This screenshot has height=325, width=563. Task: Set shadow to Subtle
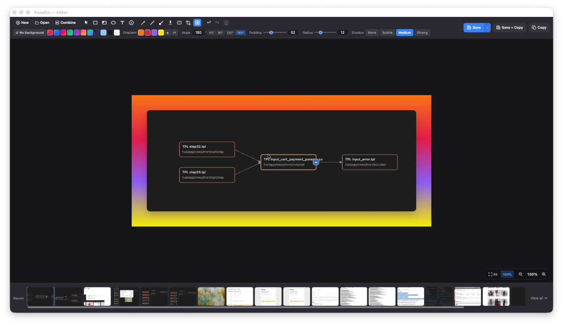387,32
